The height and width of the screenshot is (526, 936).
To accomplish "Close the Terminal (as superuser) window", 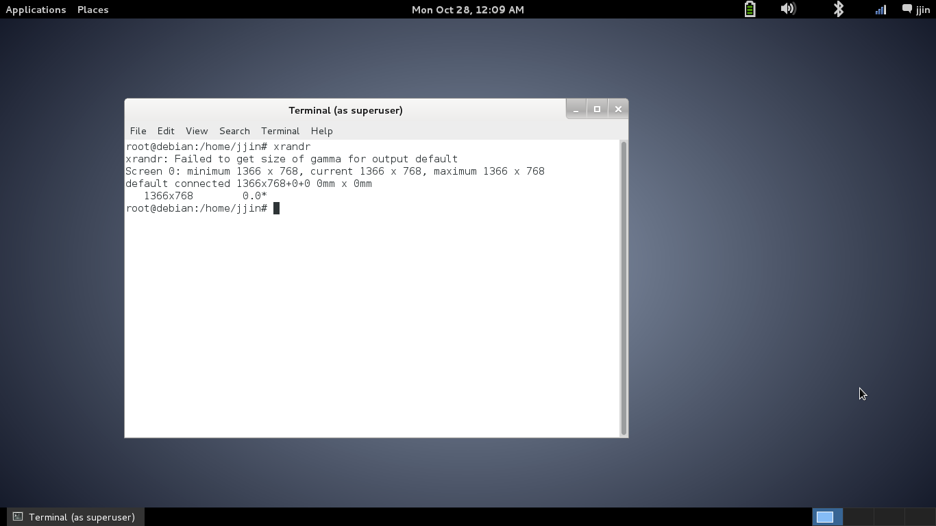I will click(x=618, y=109).
